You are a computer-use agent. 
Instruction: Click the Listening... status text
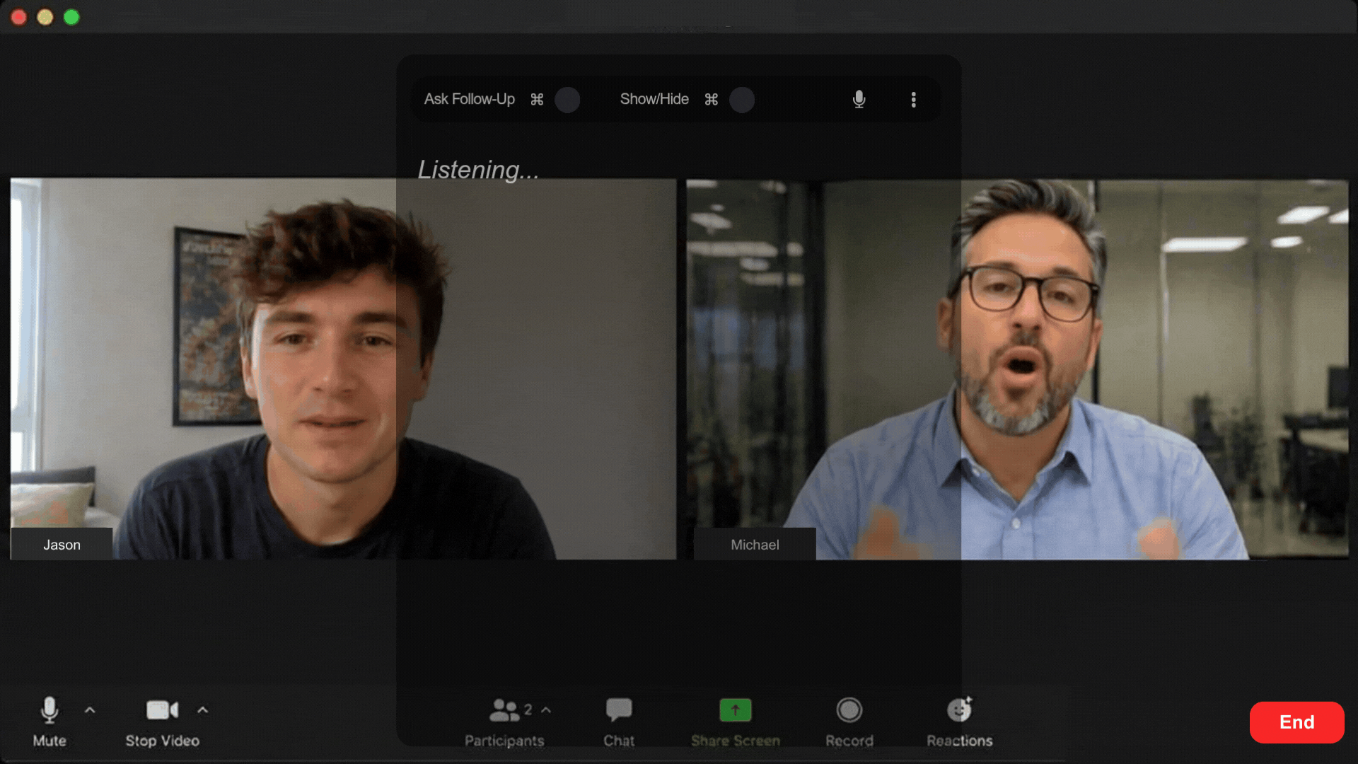pyautogui.click(x=477, y=170)
